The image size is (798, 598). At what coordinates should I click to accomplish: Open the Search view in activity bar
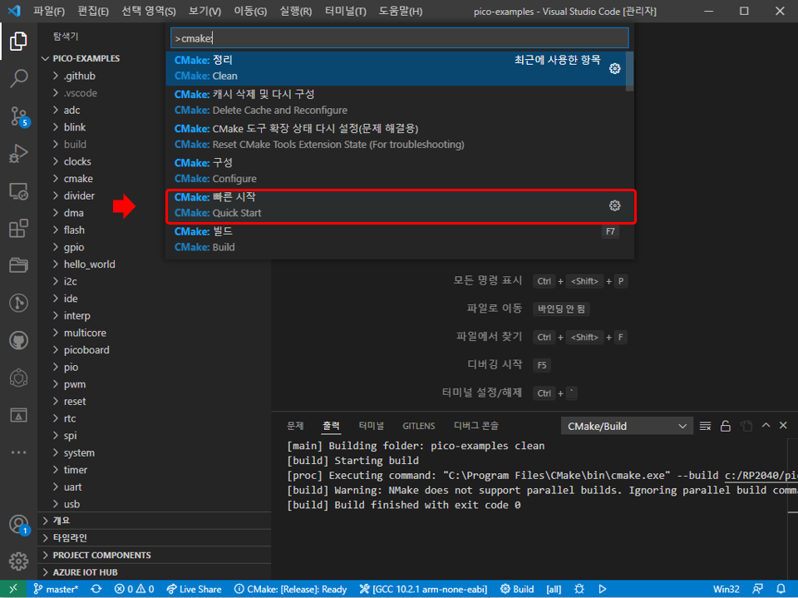coord(18,78)
